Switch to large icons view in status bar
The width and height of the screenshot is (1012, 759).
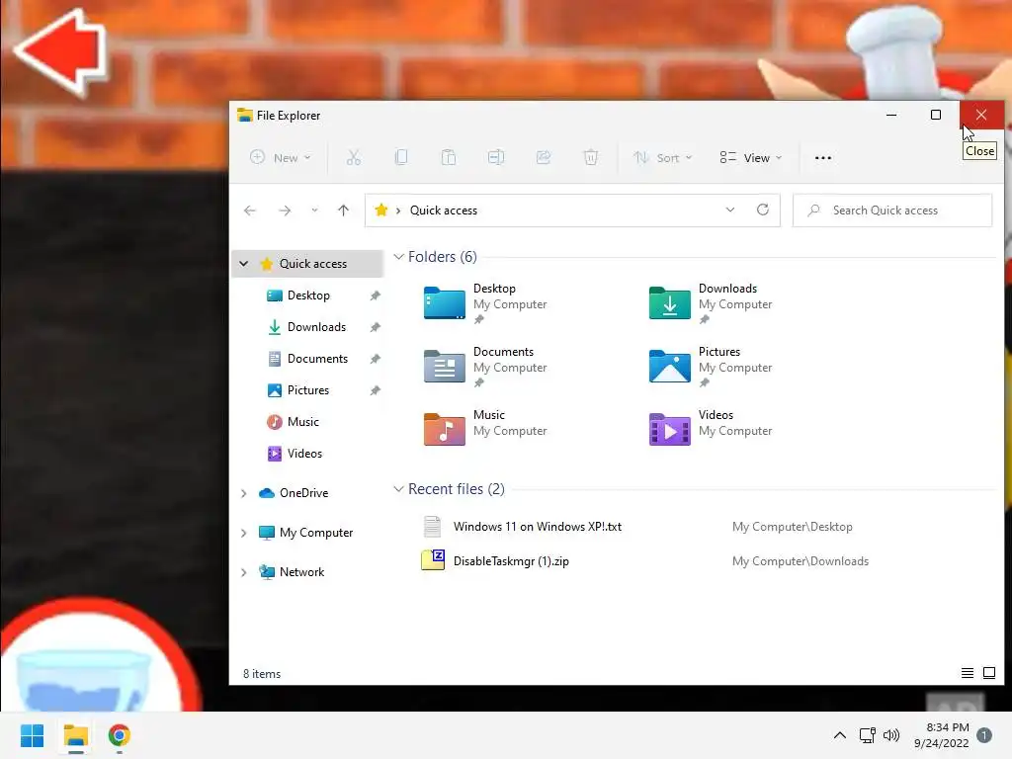(988, 673)
